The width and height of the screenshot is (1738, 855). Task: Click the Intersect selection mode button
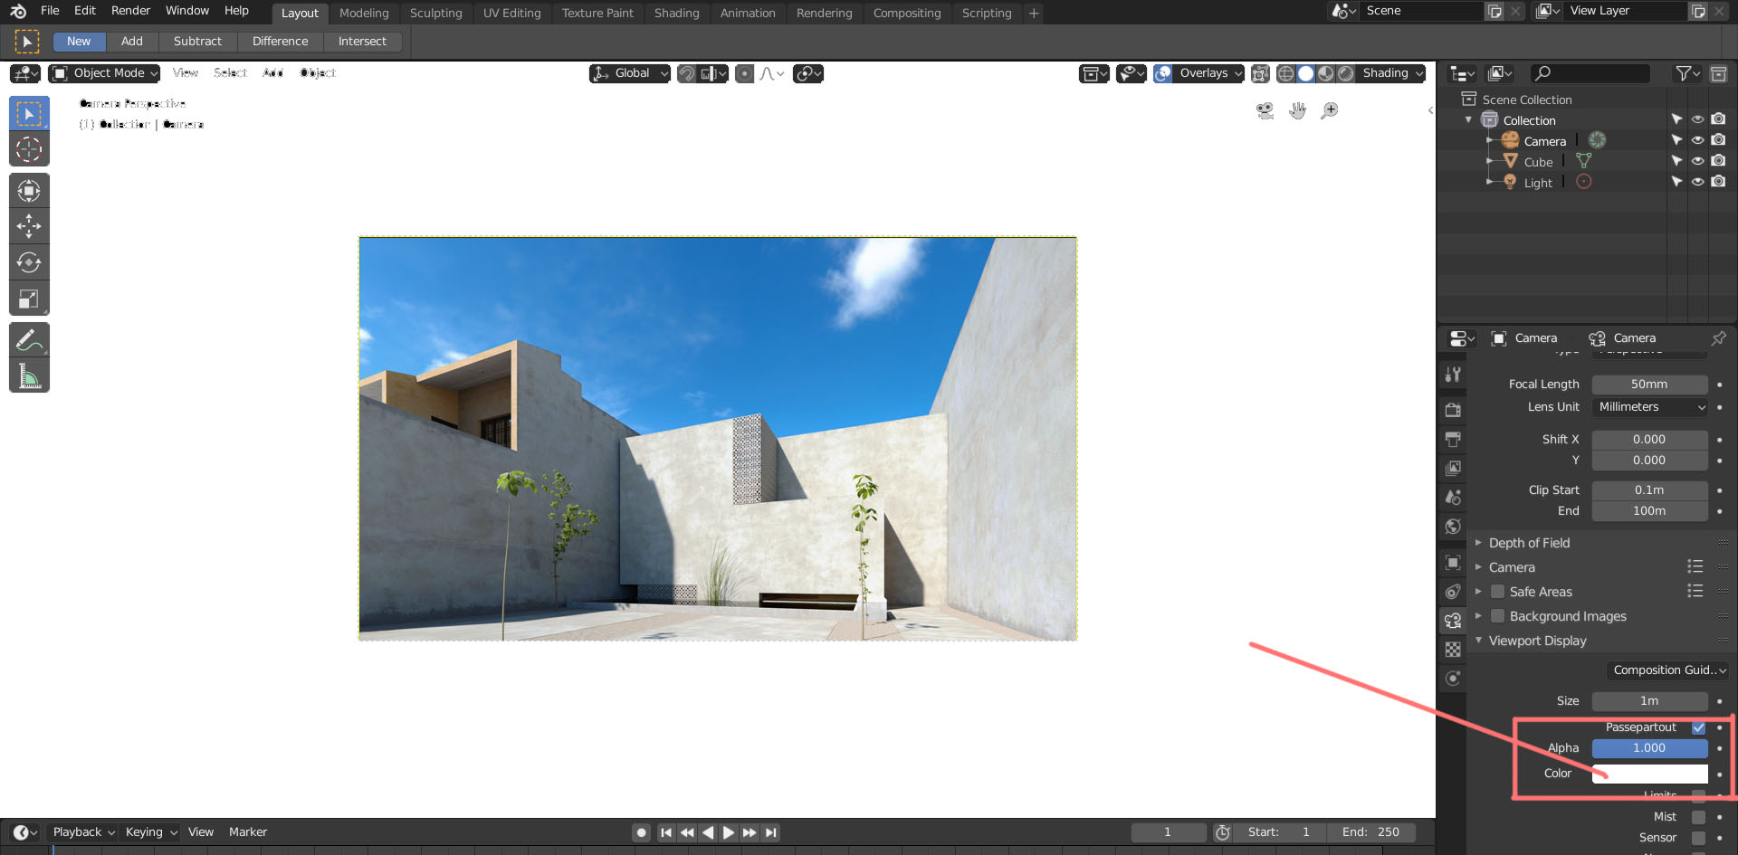point(362,42)
